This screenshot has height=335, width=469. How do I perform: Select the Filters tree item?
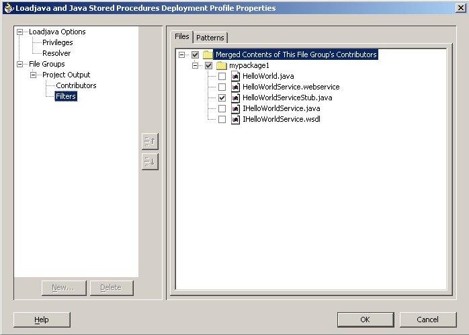(x=66, y=96)
